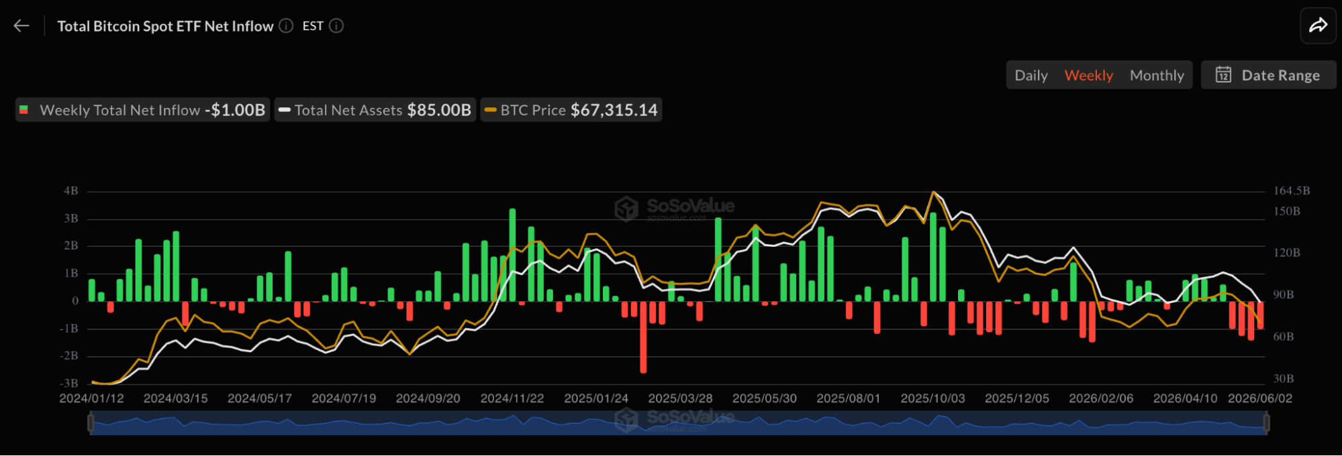The height and width of the screenshot is (456, 1342).
Task: Click orange swatch of BTC Price legend
Action: click(490, 110)
